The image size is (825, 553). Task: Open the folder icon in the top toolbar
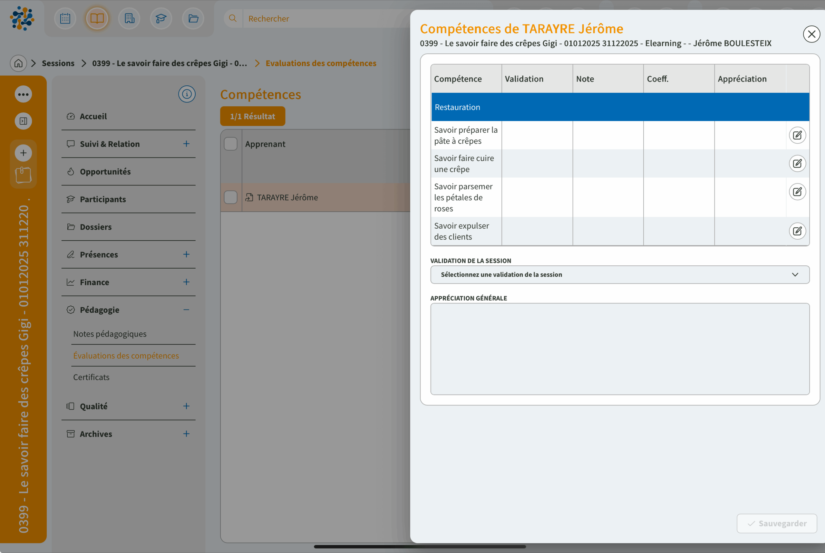(x=193, y=18)
